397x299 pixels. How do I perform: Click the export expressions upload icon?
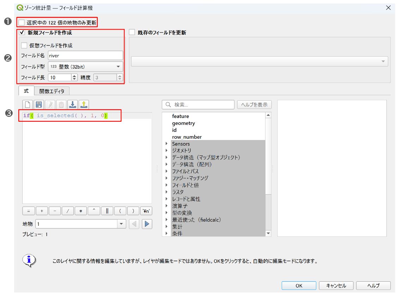[84, 104]
